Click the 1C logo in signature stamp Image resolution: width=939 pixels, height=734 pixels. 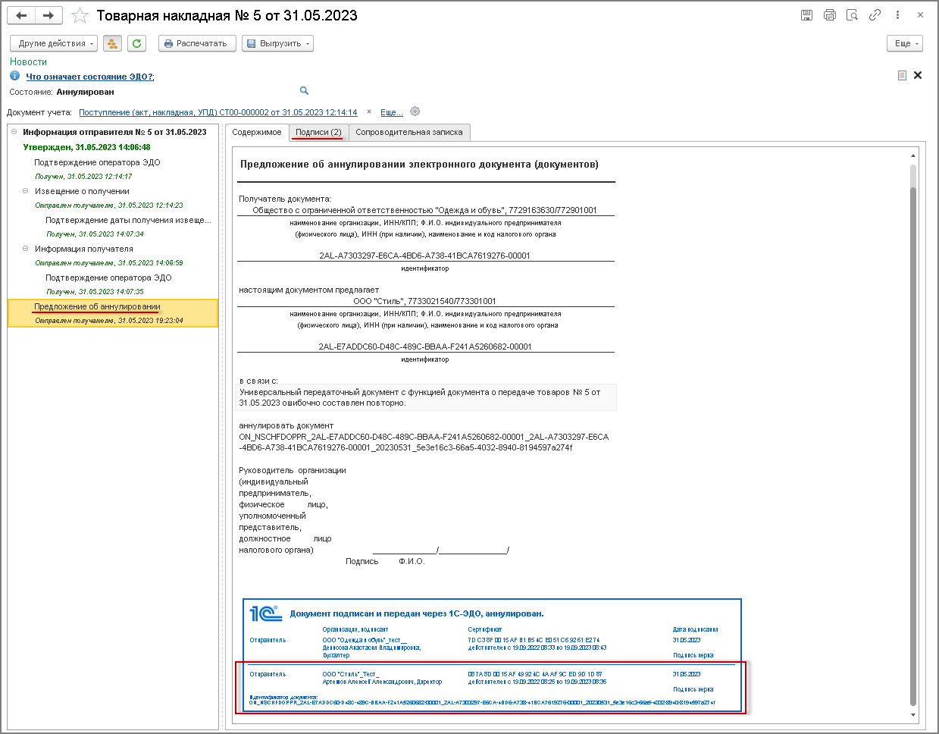click(x=265, y=613)
